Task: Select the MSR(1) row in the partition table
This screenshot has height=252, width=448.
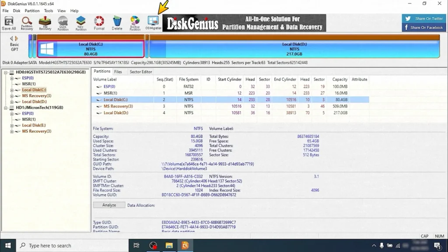Action: click(230, 93)
